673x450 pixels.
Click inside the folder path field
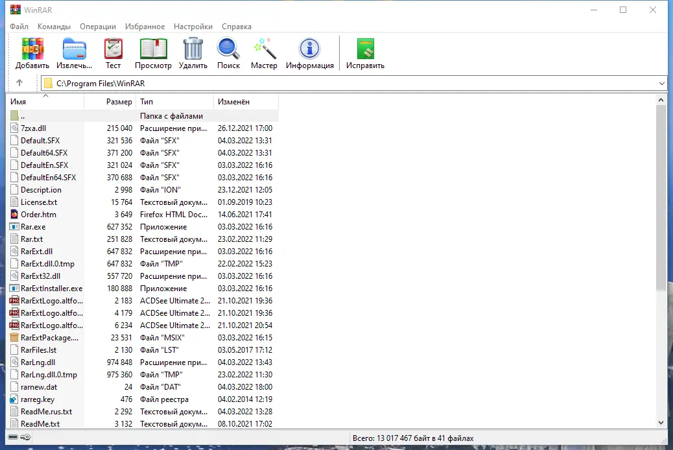(195, 83)
